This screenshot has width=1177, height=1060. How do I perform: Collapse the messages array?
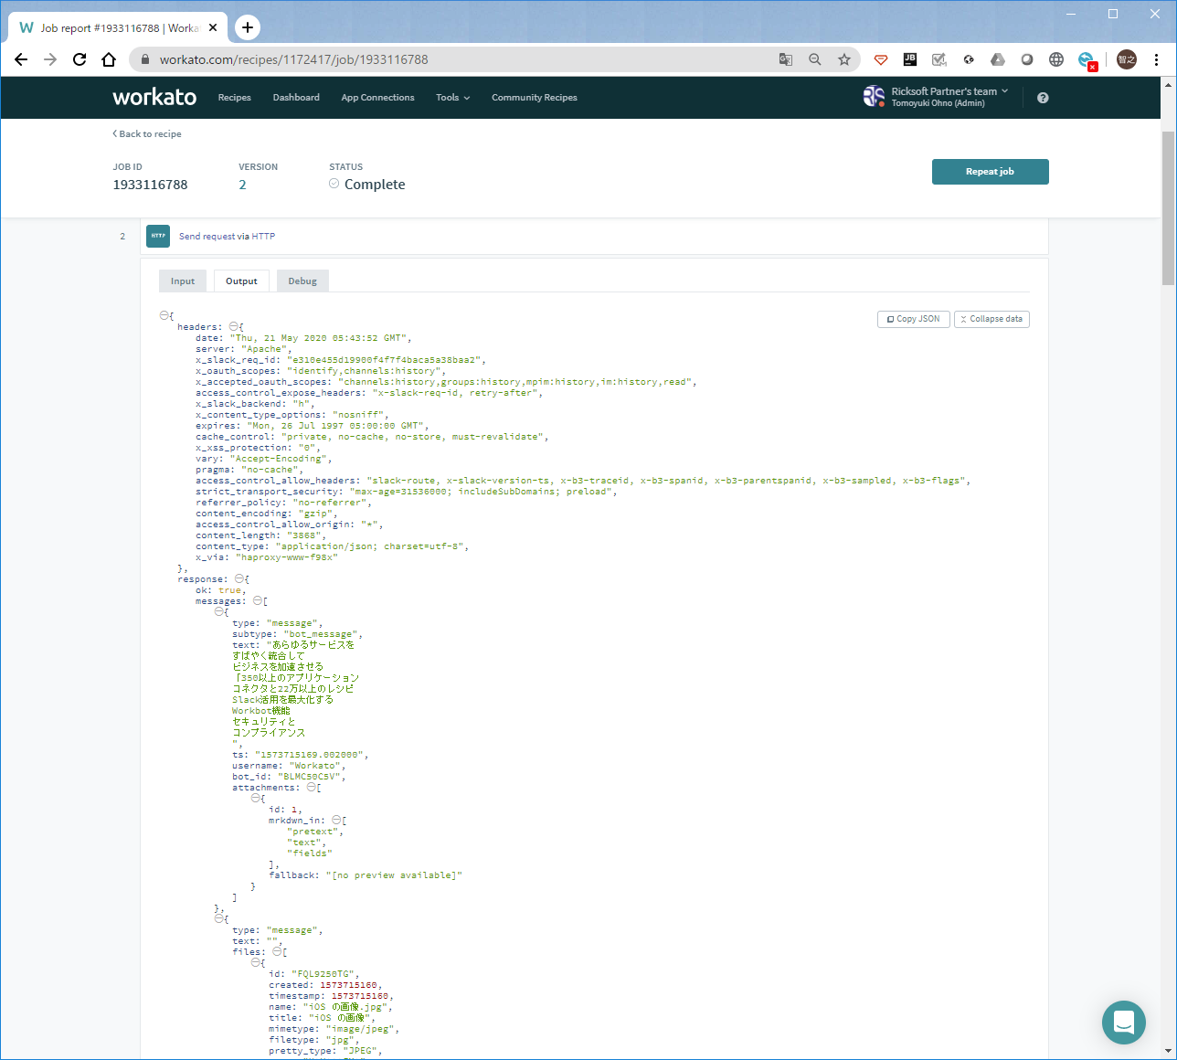tap(258, 600)
